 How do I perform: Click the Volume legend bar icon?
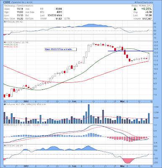5,104
